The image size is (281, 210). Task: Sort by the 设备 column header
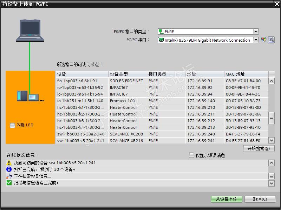(82, 74)
